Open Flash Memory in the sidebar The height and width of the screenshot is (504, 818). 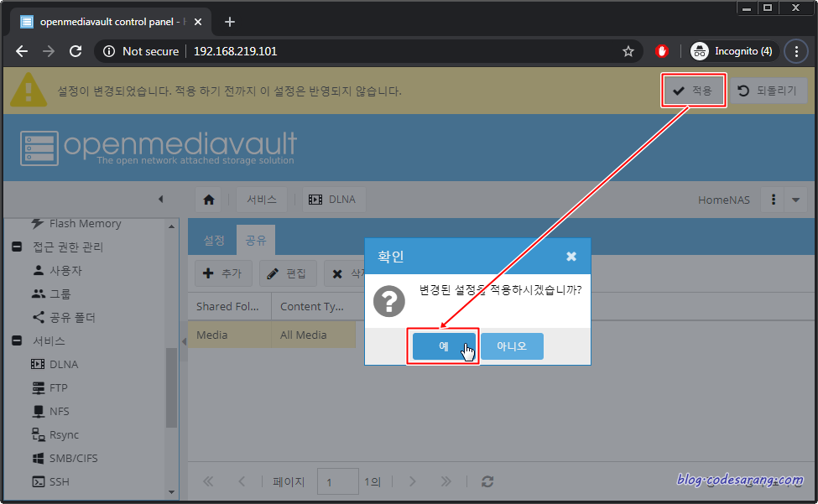[x=85, y=224]
